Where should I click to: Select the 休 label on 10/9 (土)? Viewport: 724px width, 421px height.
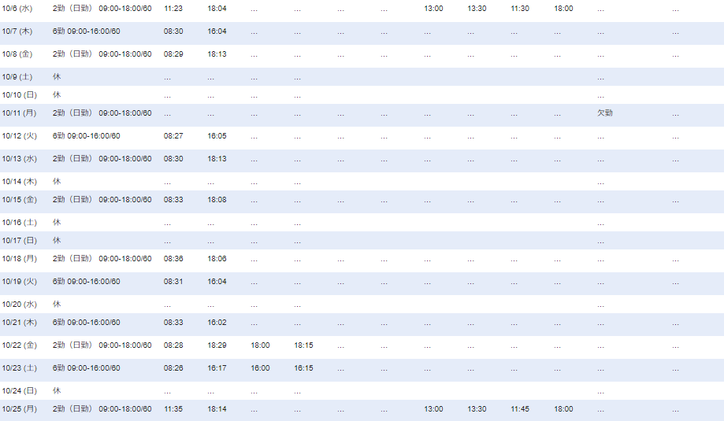[56, 77]
